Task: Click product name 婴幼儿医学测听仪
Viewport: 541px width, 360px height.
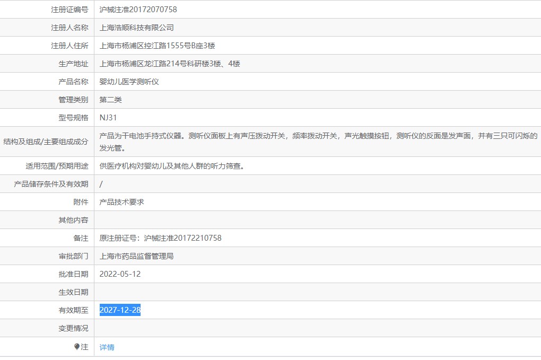Action: click(x=129, y=82)
